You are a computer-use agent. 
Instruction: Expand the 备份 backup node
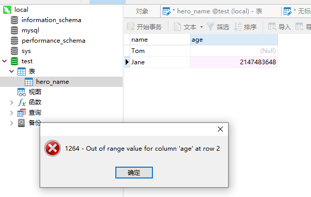pos(12,123)
